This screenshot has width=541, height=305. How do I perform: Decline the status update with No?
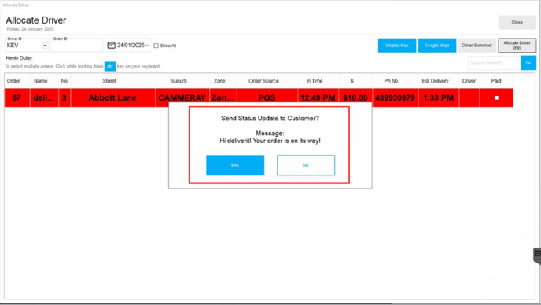pyautogui.click(x=306, y=165)
